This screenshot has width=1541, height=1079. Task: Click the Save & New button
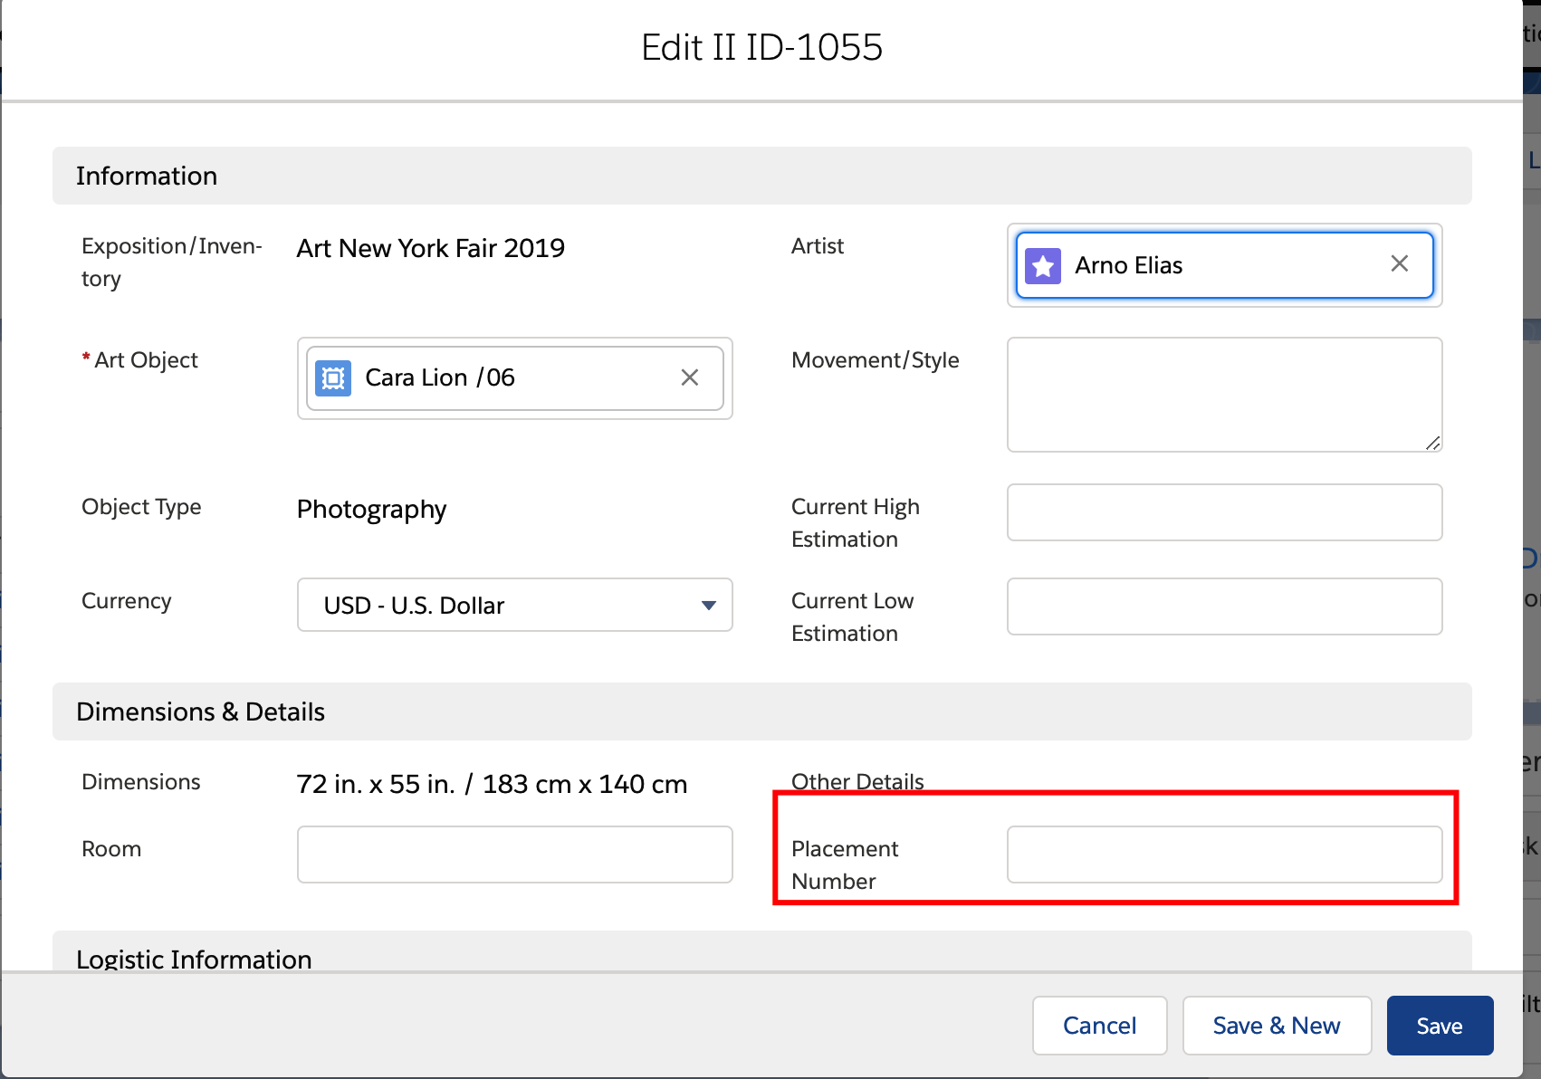coord(1276,1026)
